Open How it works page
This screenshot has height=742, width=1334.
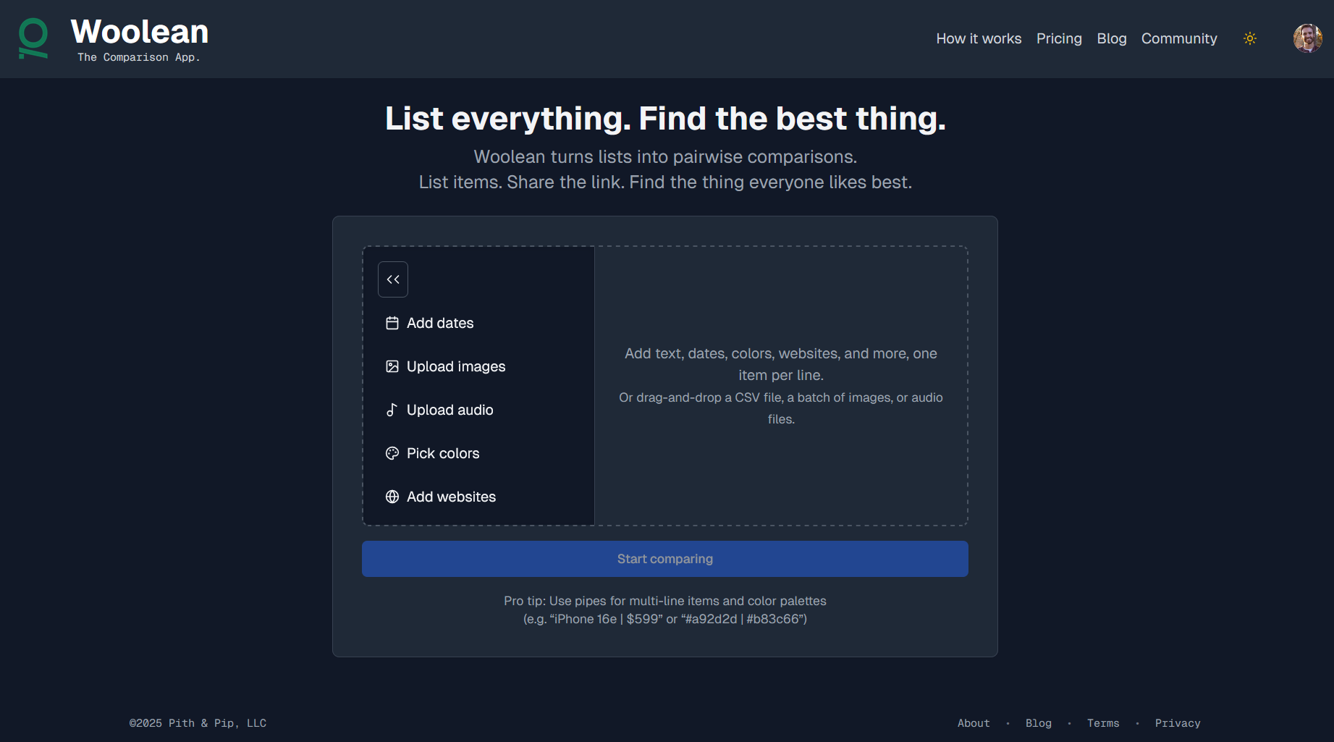979,38
